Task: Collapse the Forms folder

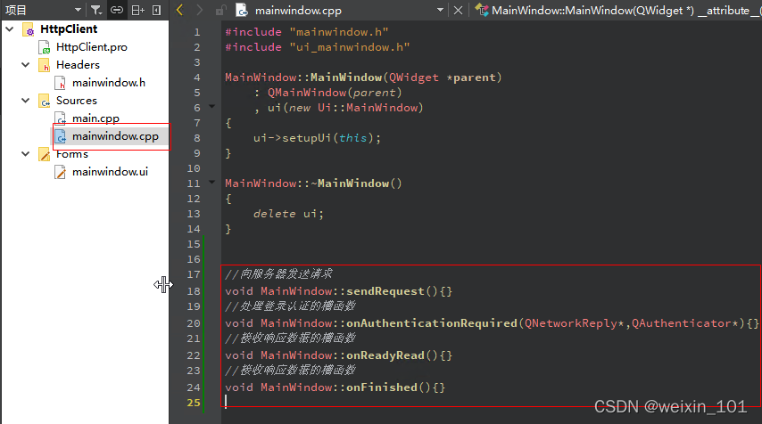Action: pos(25,154)
